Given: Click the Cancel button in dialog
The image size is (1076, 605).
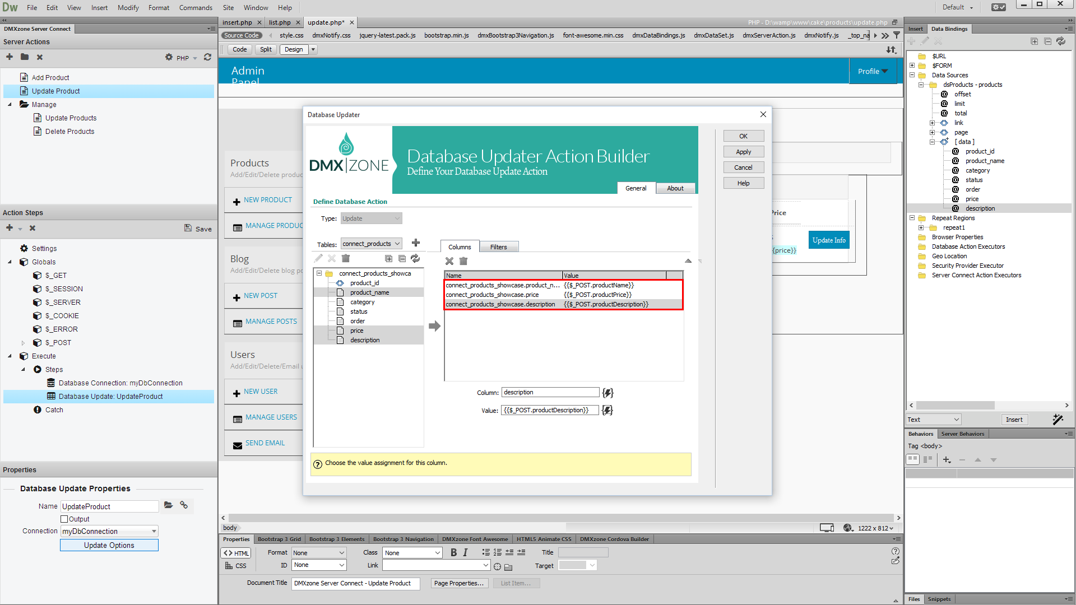Looking at the screenshot, I should [x=743, y=167].
